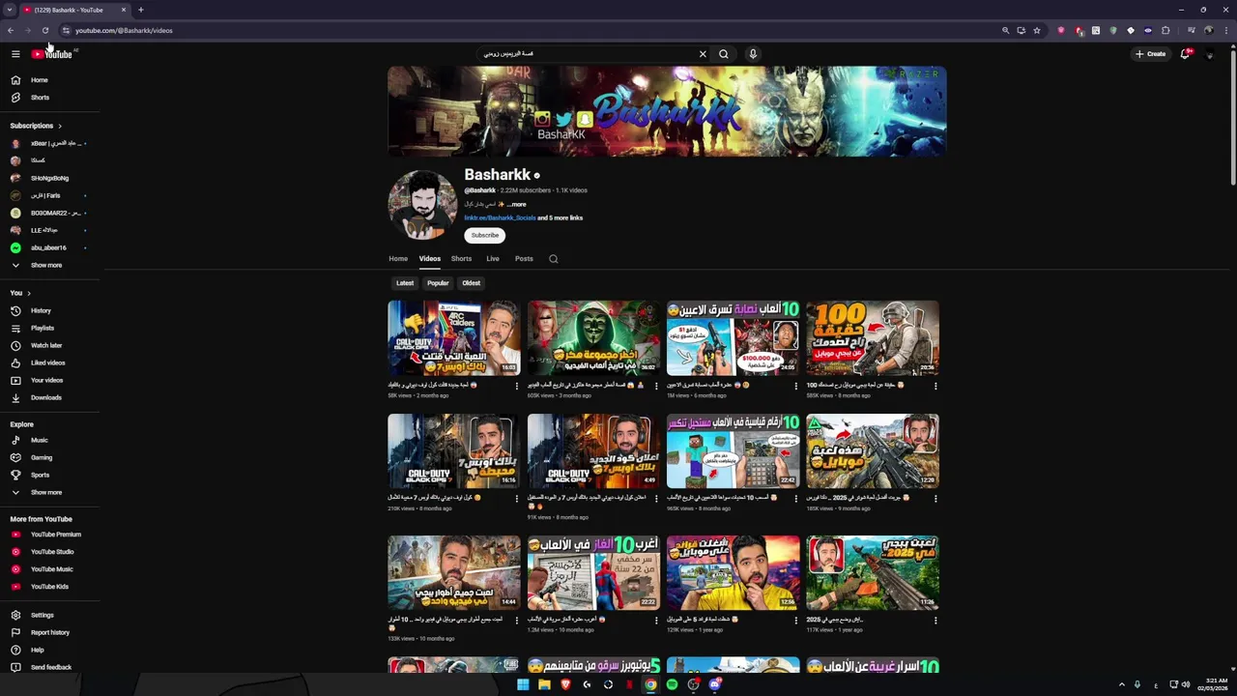This screenshot has height=696, width=1237.
Task: Open the ARC Raiders Black Ops video thumbnail
Action: point(453,337)
